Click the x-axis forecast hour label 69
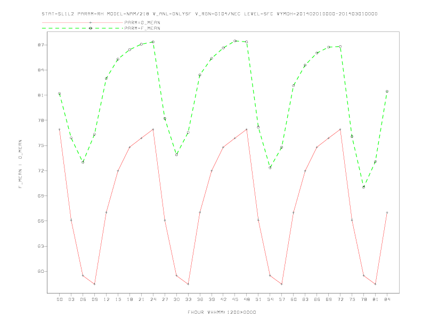This screenshot has width=422, height=326. click(328, 299)
